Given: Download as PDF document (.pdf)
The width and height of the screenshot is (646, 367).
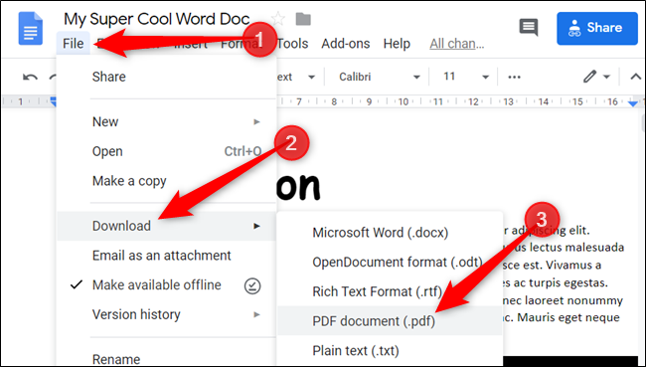Looking at the screenshot, I should coord(390,321).
